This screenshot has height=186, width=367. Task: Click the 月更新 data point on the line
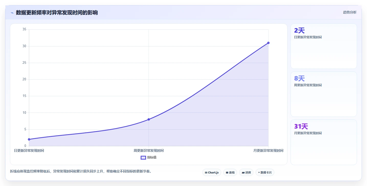[268, 43]
